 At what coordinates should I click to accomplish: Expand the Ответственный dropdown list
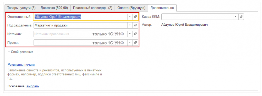pos(130,16)
